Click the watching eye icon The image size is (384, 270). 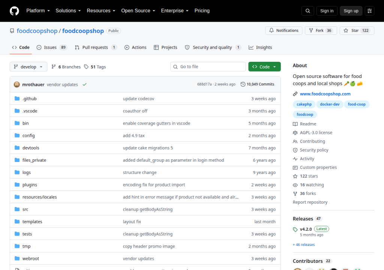coord(295,185)
